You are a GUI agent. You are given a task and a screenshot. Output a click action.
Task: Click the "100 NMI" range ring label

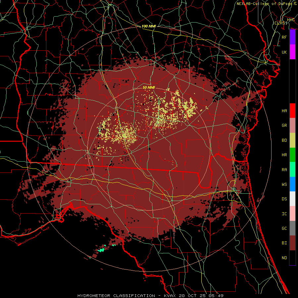click(x=149, y=26)
